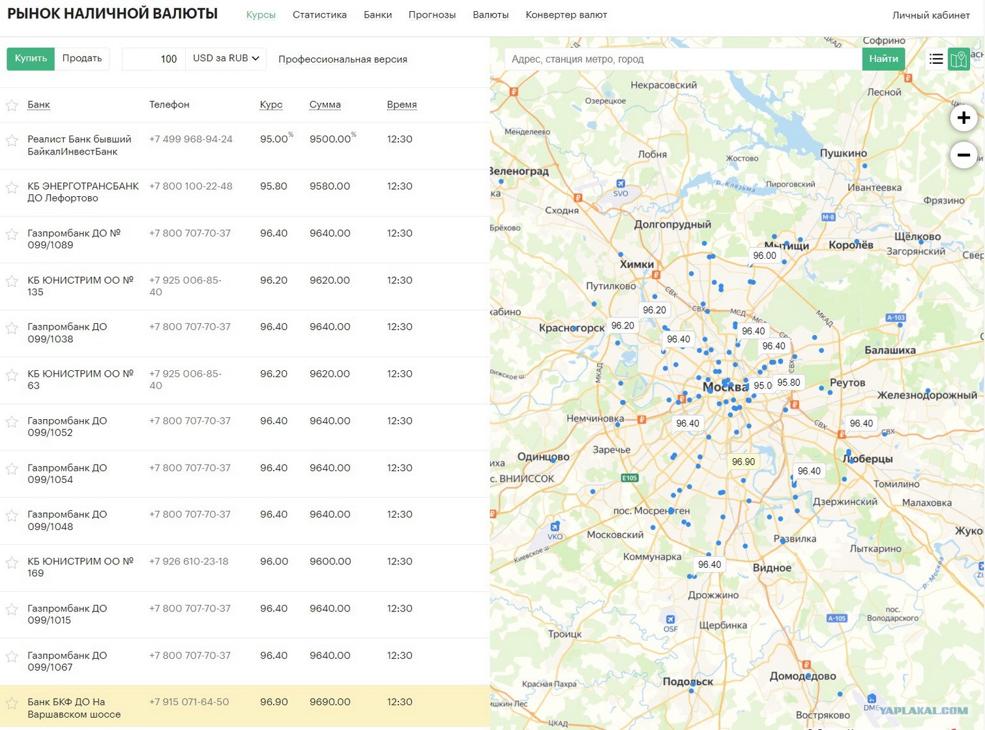Click Найти search button
The image size is (985, 730).
pyautogui.click(x=883, y=59)
